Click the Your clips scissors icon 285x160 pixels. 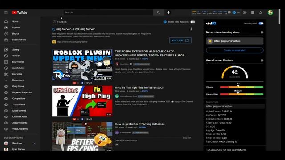coord(6,74)
